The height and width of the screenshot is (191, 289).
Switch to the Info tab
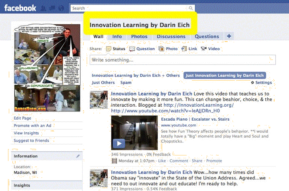tap(117, 36)
